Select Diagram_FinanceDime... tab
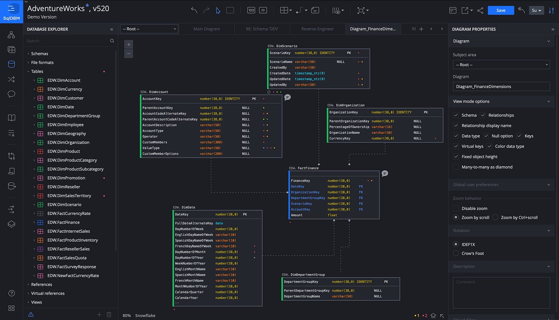The height and width of the screenshot is (320, 559). click(x=373, y=29)
